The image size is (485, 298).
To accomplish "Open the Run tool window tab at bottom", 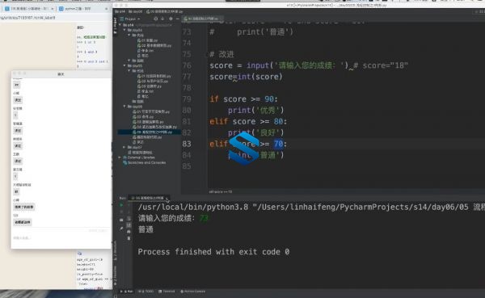I will pyautogui.click(x=127, y=292).
